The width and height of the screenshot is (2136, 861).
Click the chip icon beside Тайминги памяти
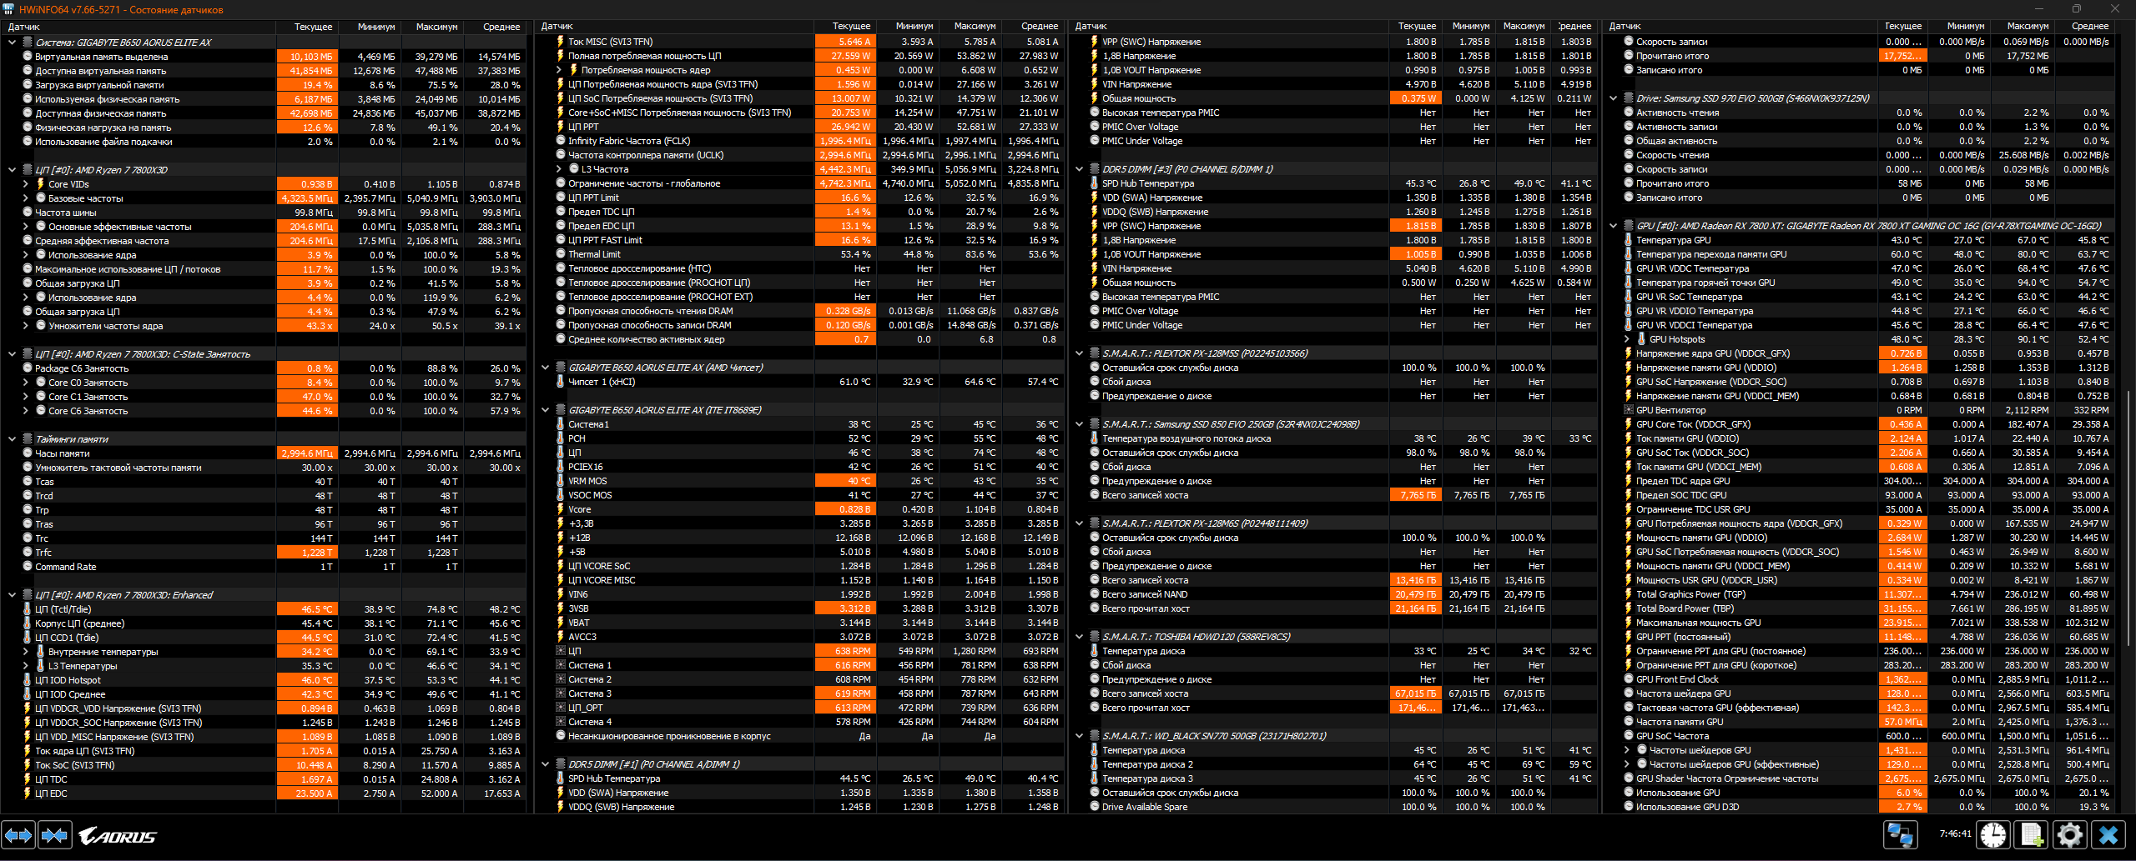coord(28,439)
